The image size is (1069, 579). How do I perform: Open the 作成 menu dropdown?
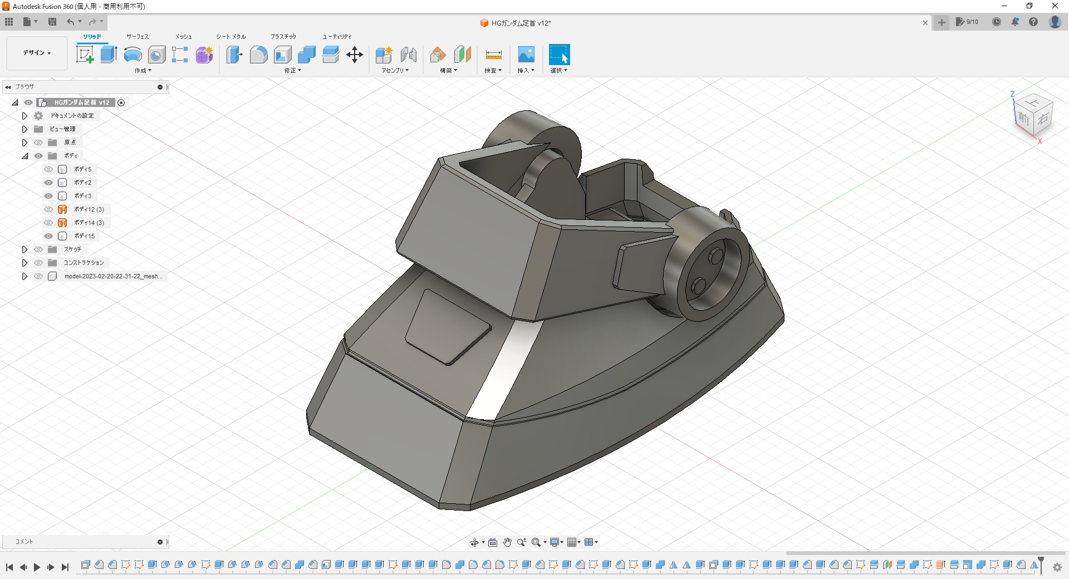pos(143,71)
